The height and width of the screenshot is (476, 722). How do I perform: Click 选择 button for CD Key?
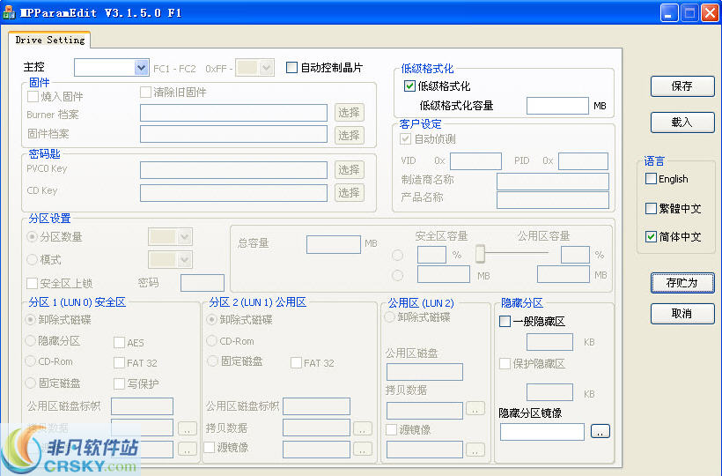[x=349, y=193]
